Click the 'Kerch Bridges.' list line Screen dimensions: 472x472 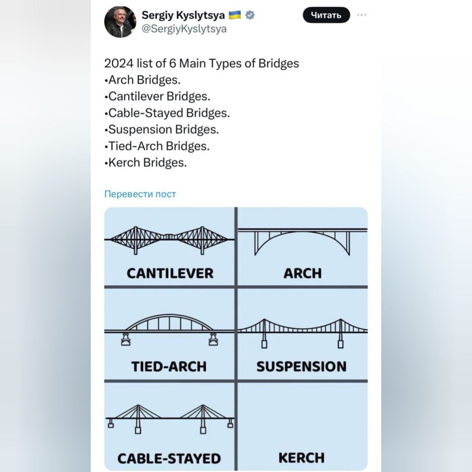tap(146, 162)
